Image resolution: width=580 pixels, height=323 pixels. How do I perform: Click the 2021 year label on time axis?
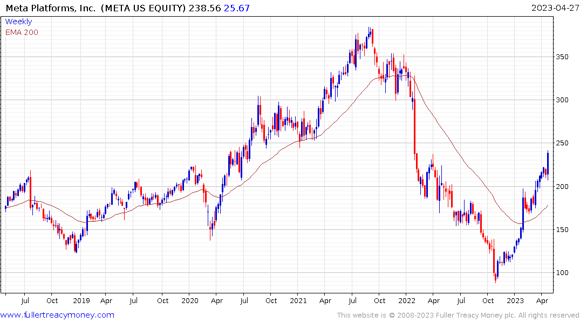point(298,300)
